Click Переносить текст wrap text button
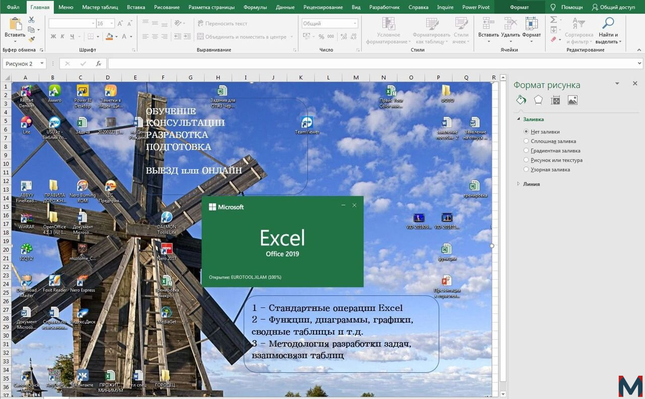The width and height of the screenshot is (645, 399). [x=222, y=23]
